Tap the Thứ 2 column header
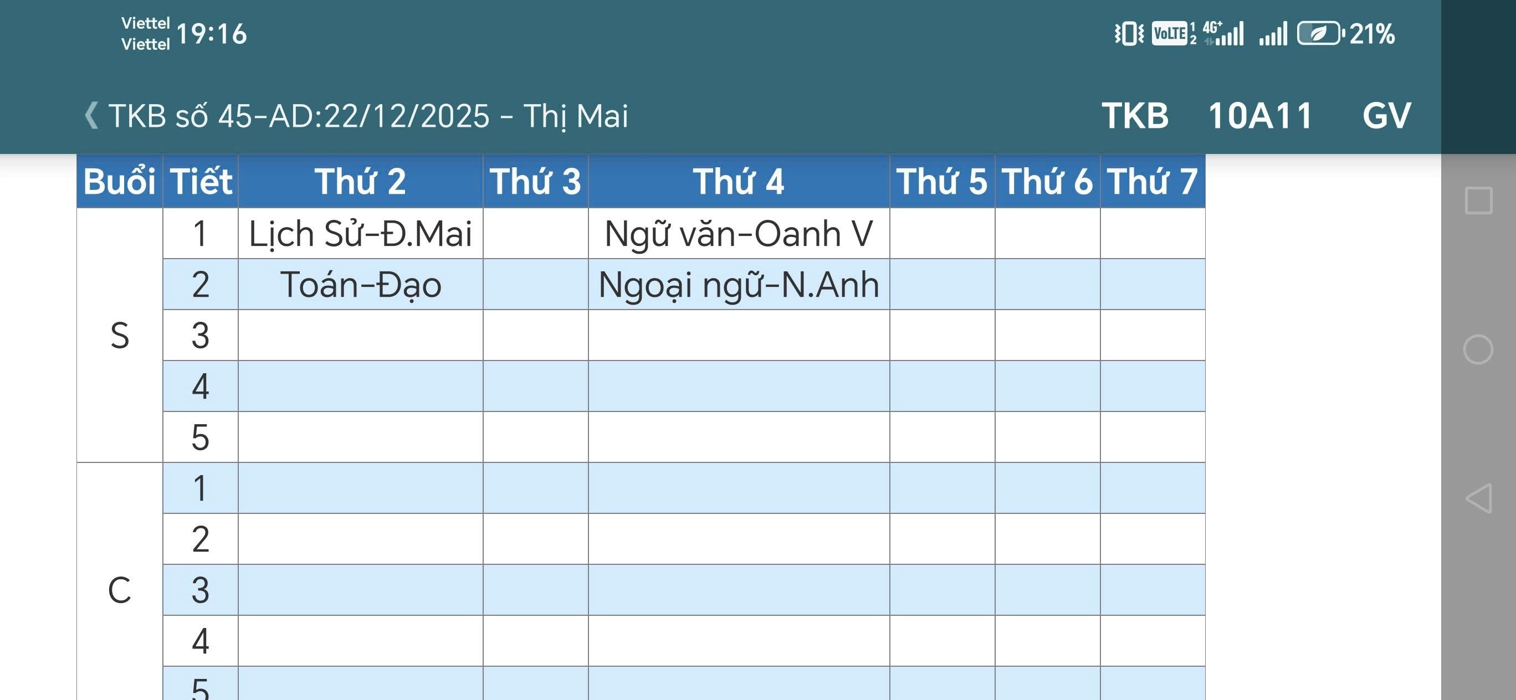The width and height of the screenshot is (1516, 700). tap(360, 181)
